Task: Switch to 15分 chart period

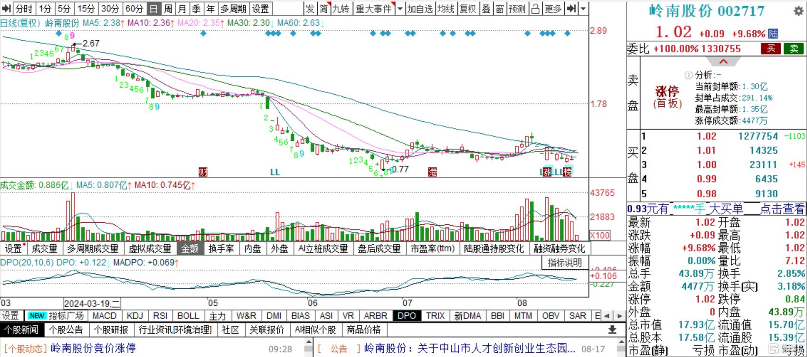Action: 86,9
